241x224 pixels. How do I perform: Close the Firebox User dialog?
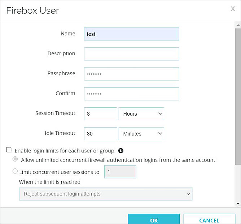pos(233,9)
